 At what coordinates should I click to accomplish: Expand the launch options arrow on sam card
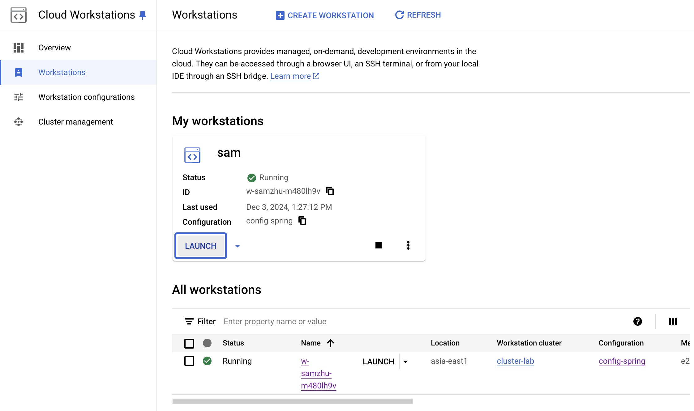[237, 246]
